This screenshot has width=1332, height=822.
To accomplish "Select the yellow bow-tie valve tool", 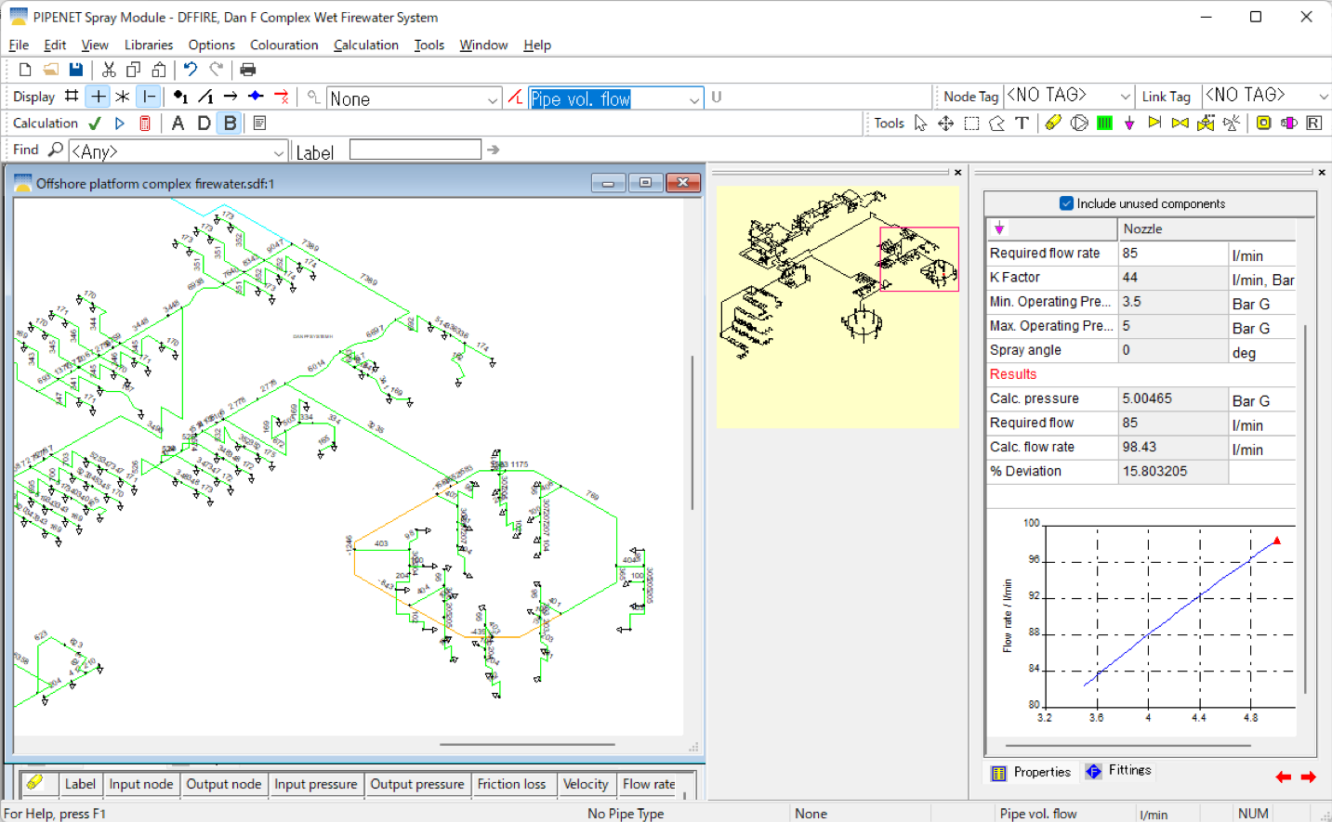I will (1180, 123).
